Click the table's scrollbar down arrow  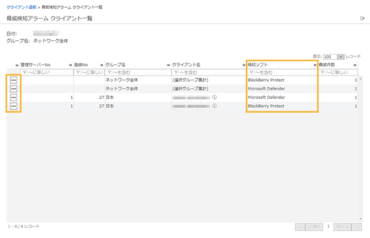pyautogui.click(x=361, y=219)
